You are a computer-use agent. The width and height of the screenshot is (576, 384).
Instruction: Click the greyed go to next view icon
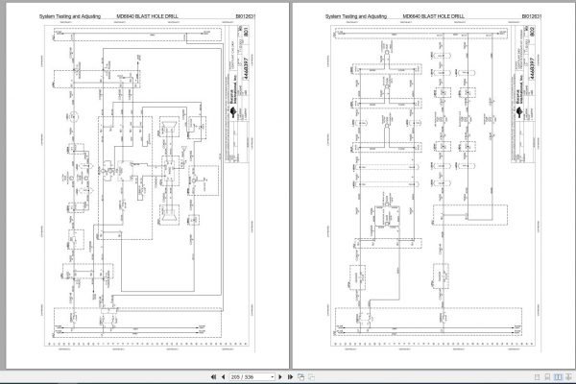tap(311, 377)
